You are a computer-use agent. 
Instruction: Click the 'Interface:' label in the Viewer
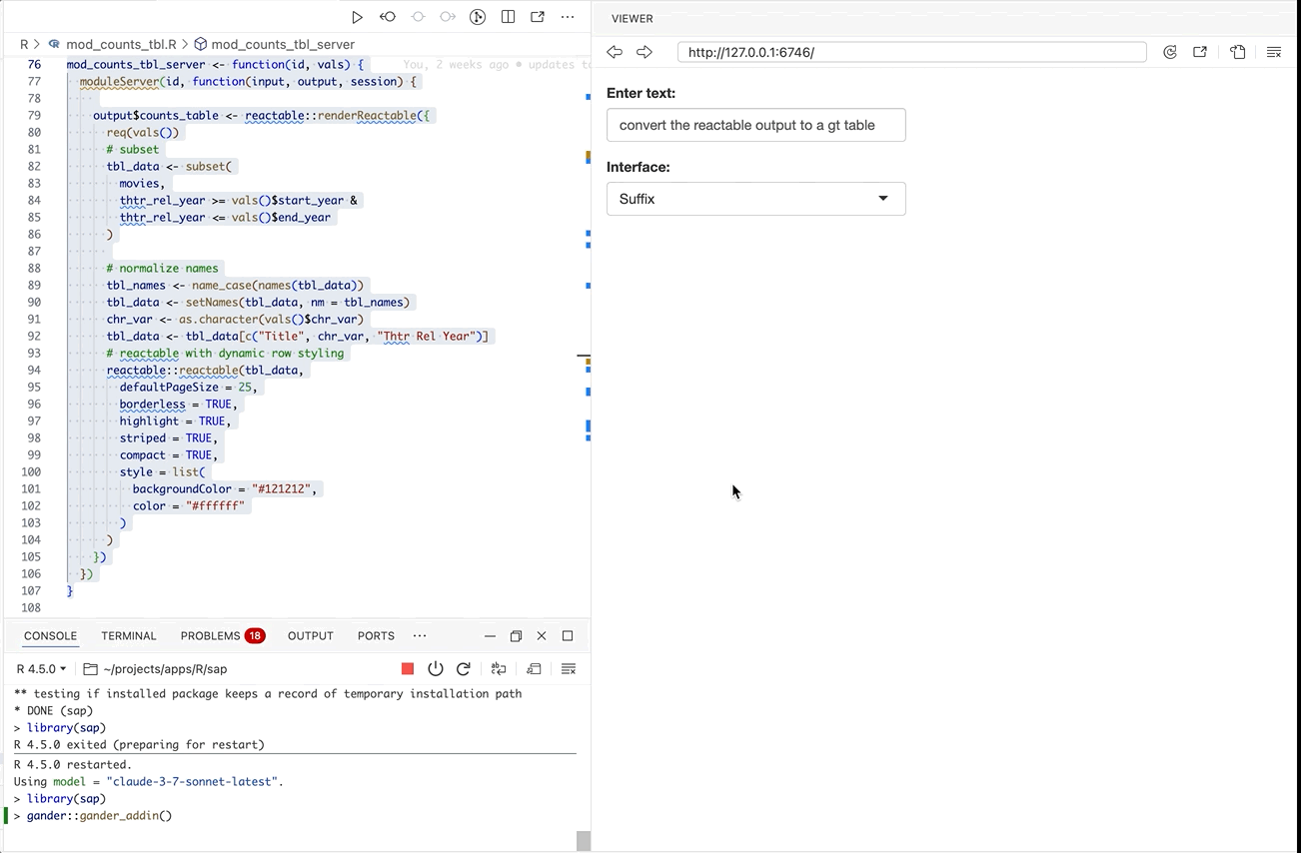(x=639, y=167)
